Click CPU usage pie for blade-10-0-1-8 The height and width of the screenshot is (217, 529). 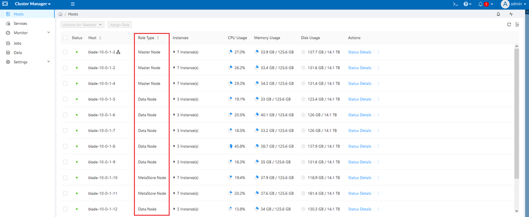tap(230, 146)
